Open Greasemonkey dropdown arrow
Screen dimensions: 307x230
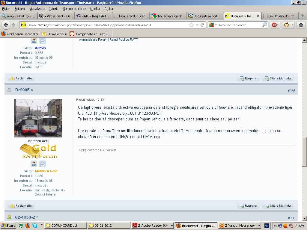point(293,25)
